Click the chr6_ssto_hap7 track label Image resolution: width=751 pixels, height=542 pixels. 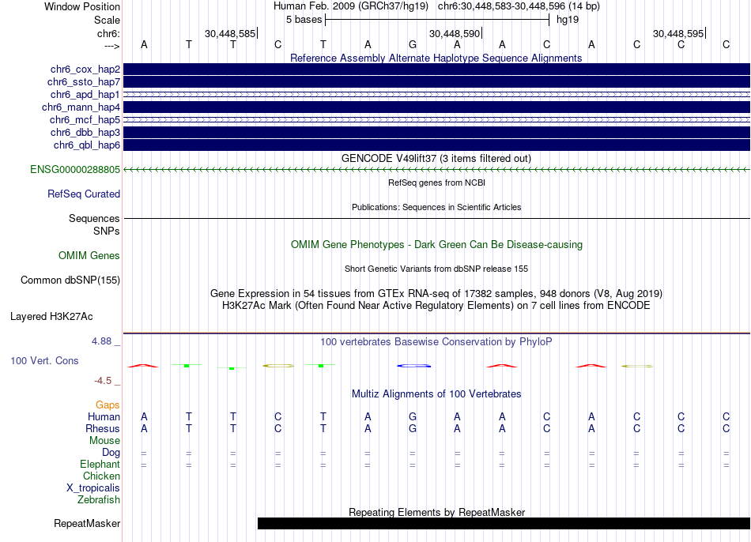[x=84, y=82]
